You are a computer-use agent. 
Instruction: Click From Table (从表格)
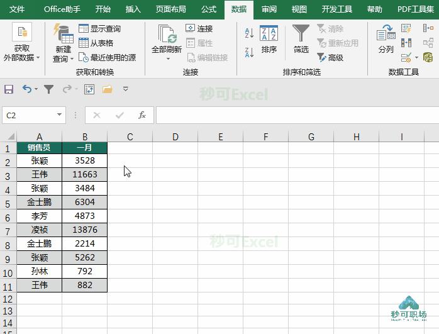(x=96, y=43)
